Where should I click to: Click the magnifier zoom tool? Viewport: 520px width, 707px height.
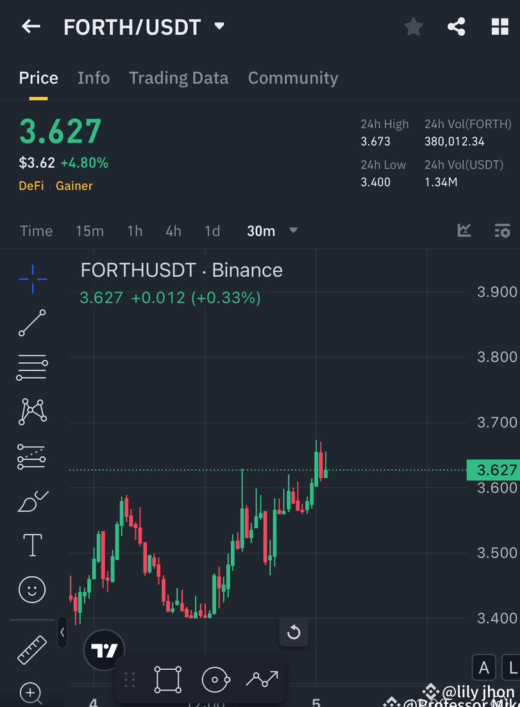pos(31,694)
